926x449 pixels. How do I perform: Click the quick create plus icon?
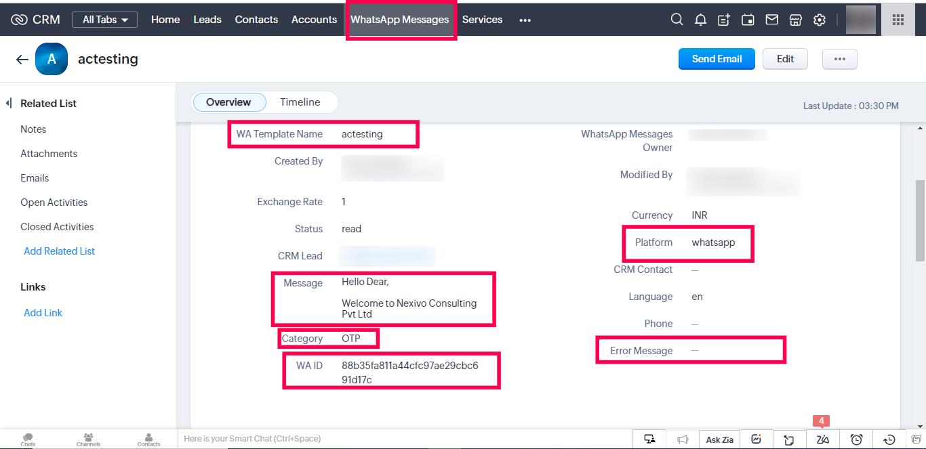click(x=724, y=20)
